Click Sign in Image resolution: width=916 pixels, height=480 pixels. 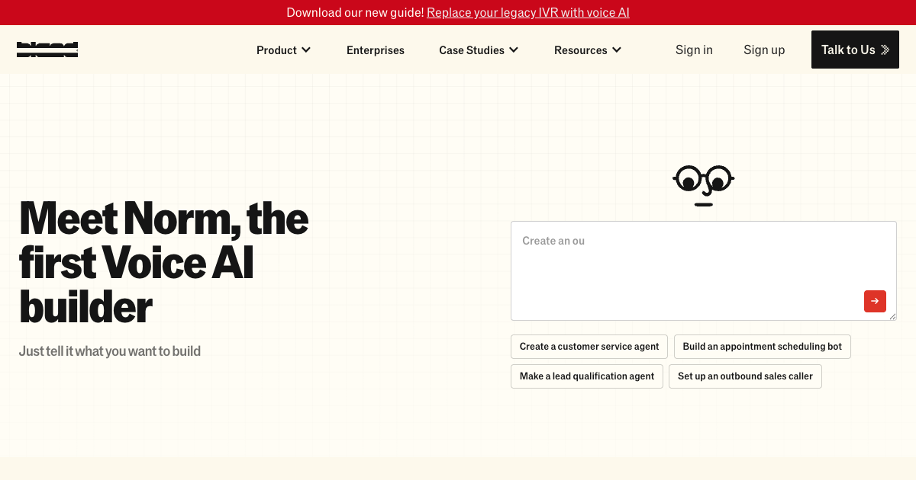[694, 50]
